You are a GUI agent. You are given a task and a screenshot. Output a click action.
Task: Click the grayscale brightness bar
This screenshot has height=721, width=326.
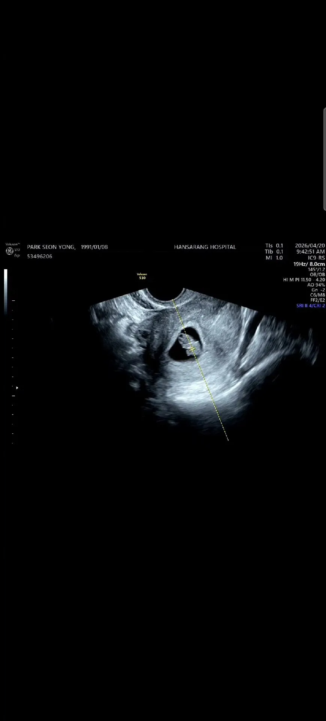6,291
